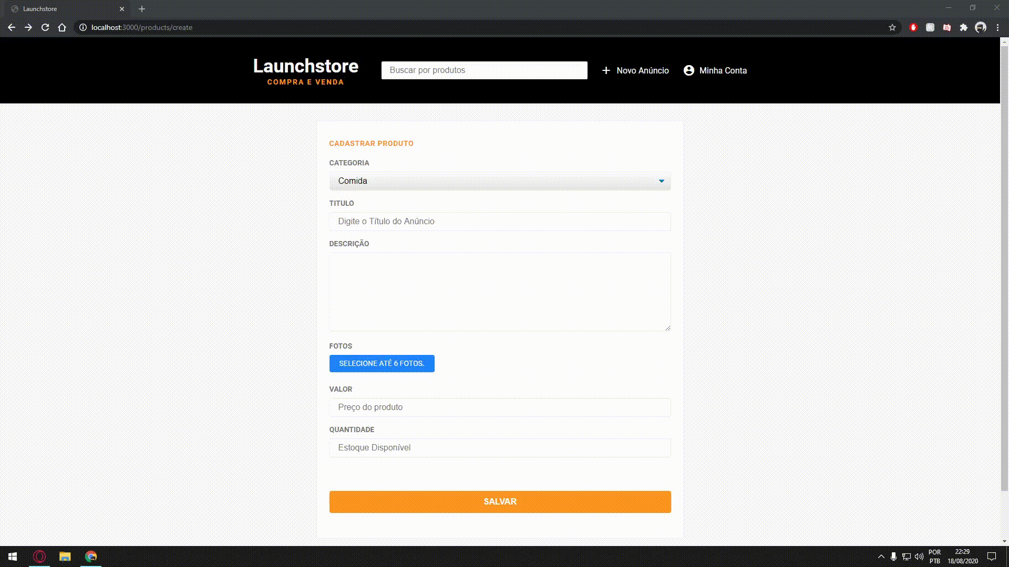Image resolution: width=1009 pixels, height=567 pixels.
Task: Click the Minha Conta user avatar icon
Action: (x=688, y=70)
